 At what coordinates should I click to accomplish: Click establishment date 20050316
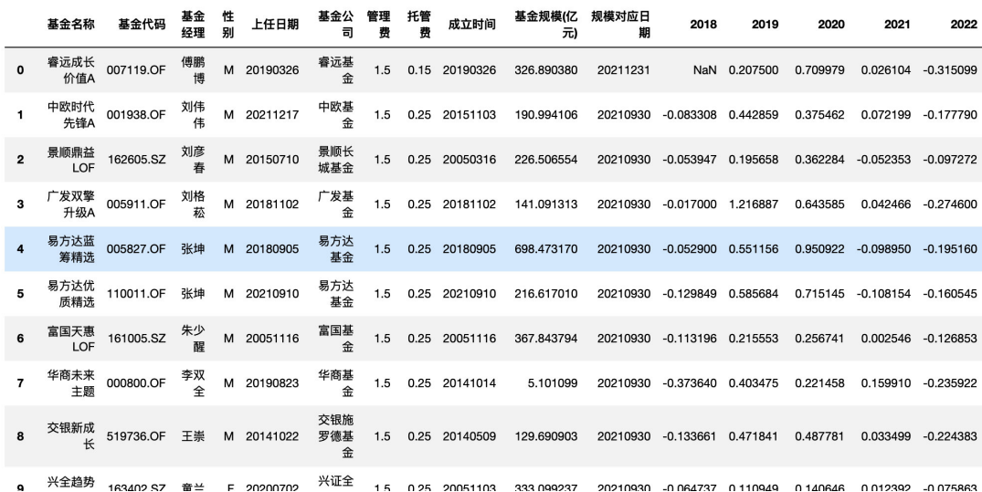[x=470, y=160]
